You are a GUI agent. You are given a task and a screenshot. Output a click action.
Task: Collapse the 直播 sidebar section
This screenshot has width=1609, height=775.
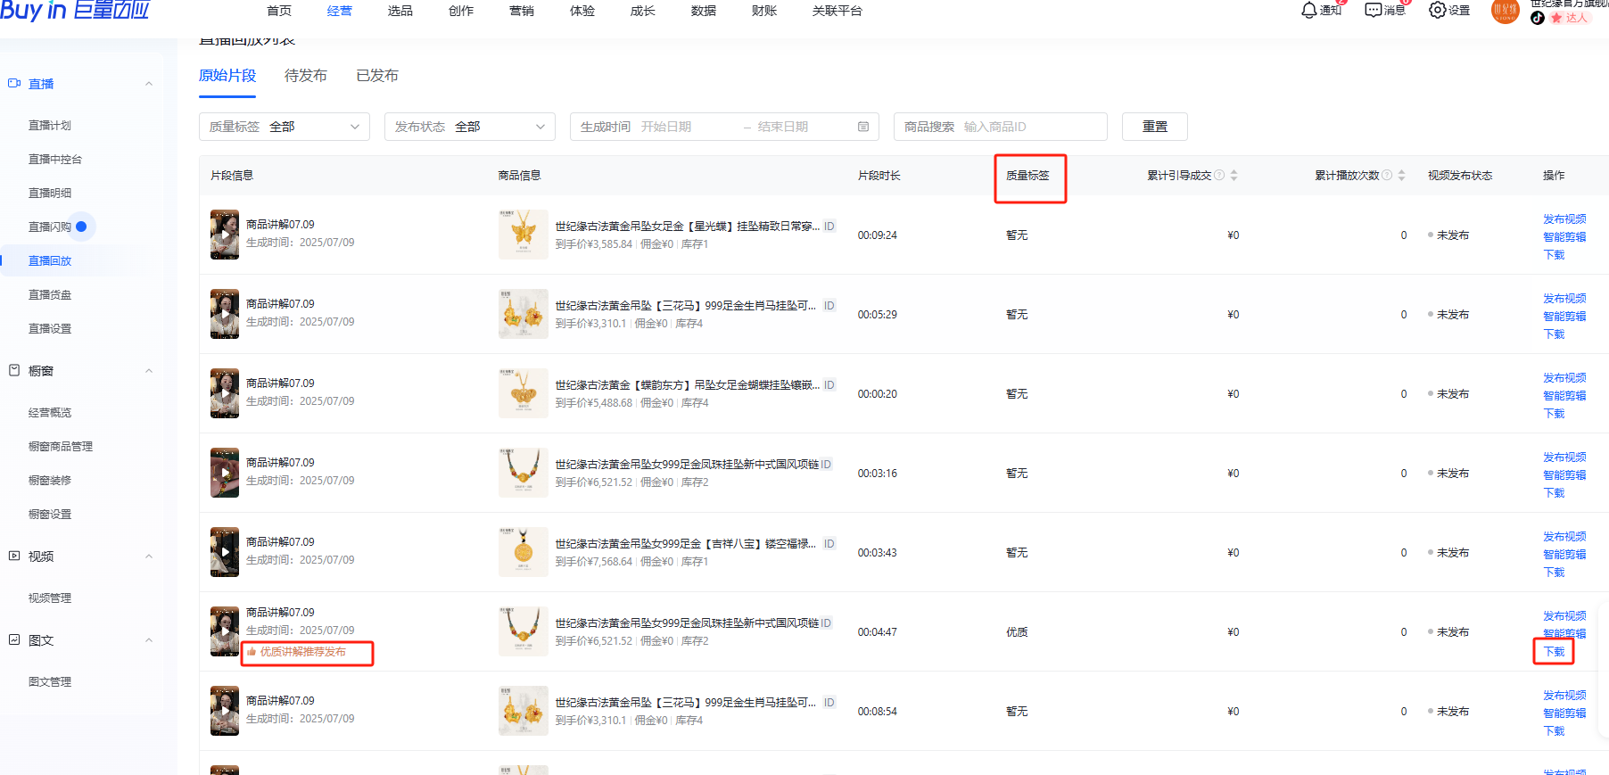(x=149, y=84)
